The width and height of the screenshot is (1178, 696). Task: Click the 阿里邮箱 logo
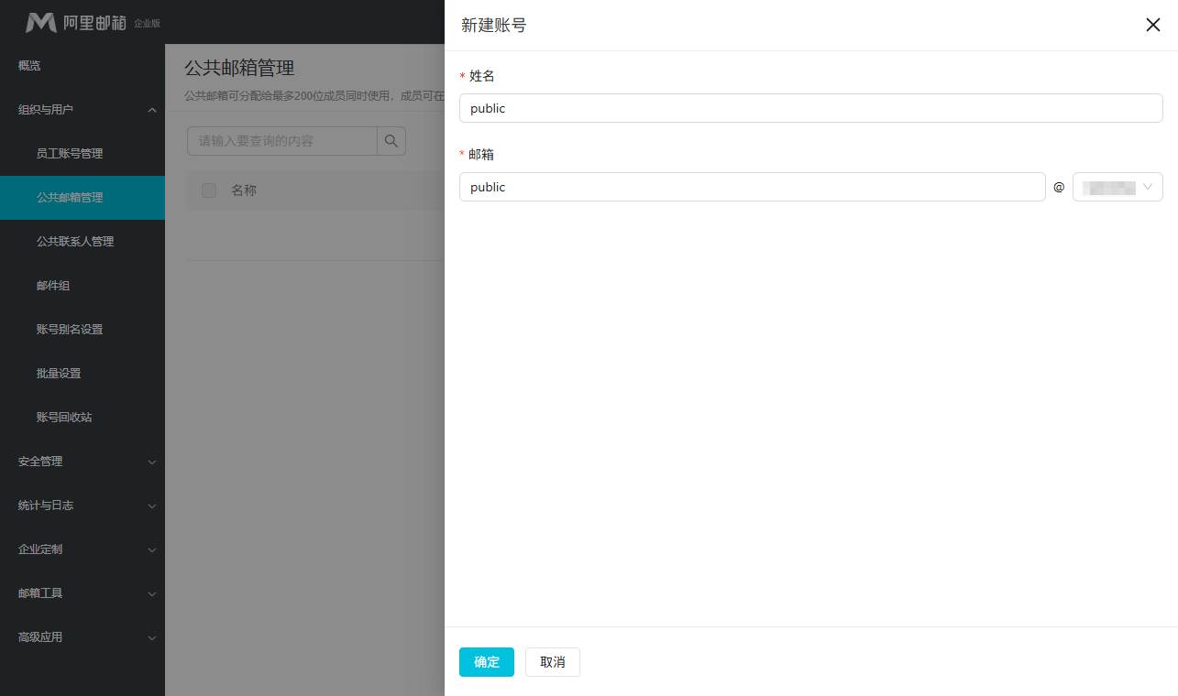pos(77,22)
